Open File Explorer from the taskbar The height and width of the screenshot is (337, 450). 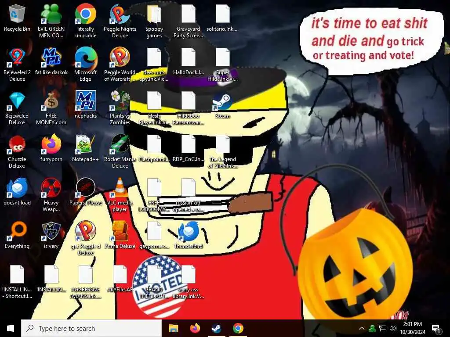[x=173, y=328]
